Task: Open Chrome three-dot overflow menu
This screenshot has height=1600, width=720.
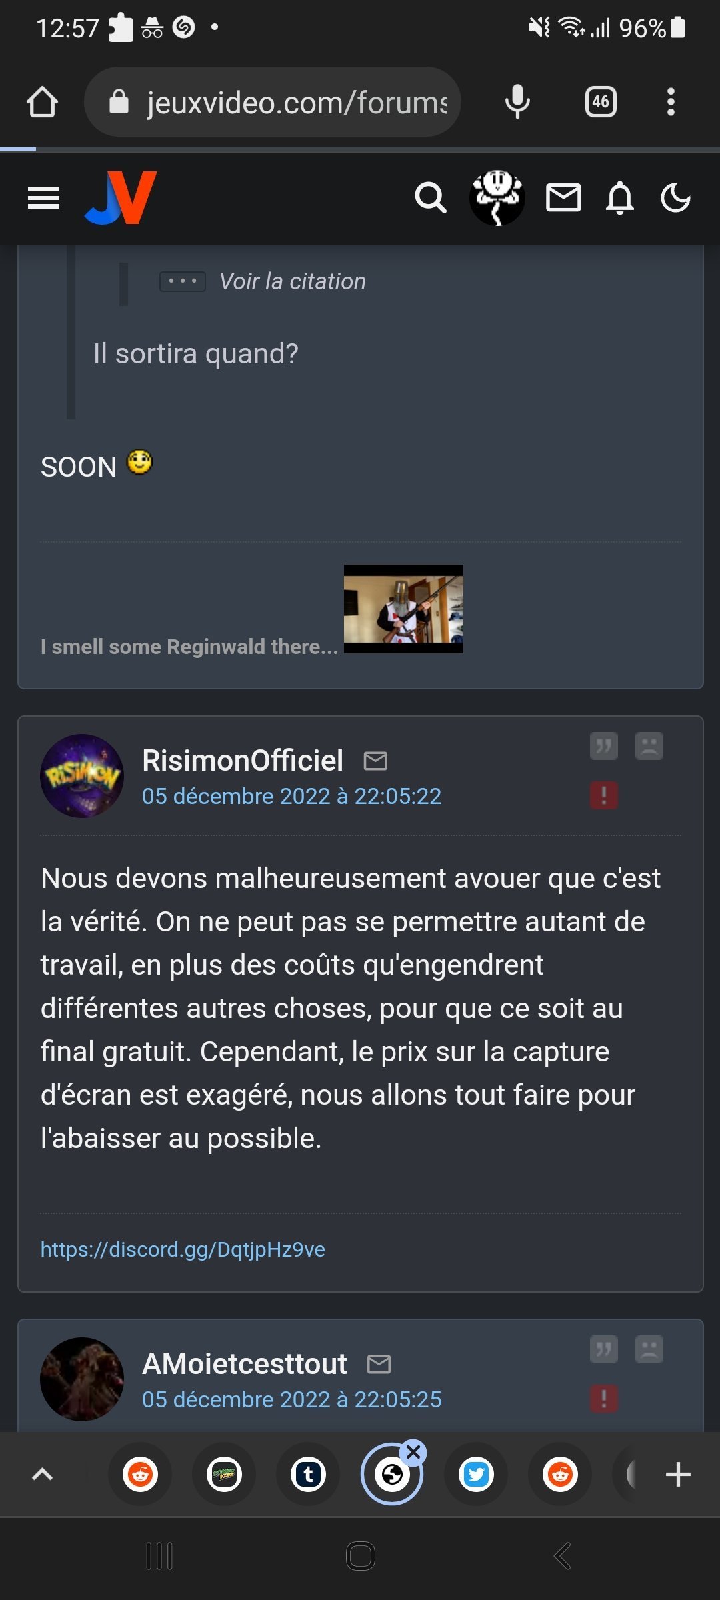Action: coord(671,102)
